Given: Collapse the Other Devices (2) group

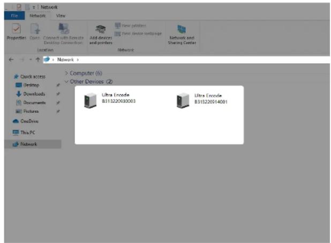Looking at the screenshot, I should (x=66, y=81).
